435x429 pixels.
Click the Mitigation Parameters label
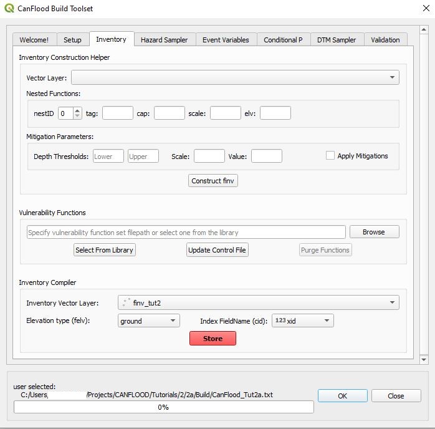click(60, 137)
